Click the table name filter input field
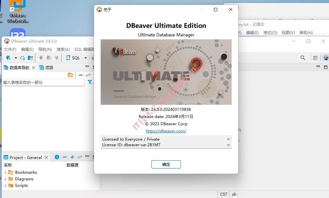 point(44,83)
